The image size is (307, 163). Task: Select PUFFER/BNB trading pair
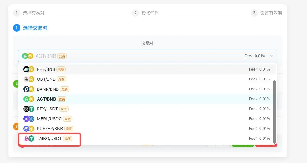(x=147, y=129)
